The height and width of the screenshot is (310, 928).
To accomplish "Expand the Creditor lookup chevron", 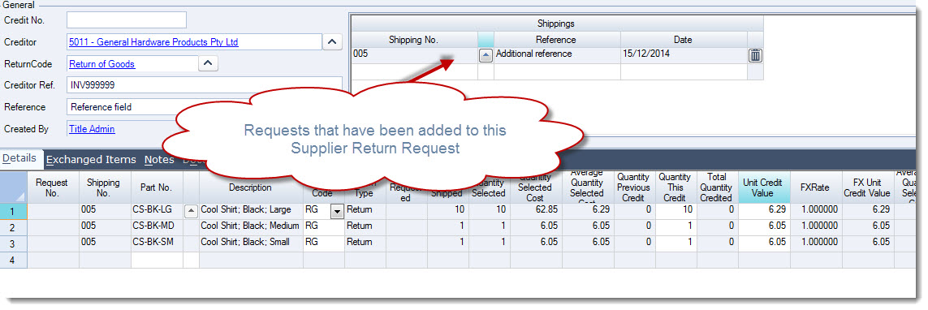I will click(x=332, y=41).
